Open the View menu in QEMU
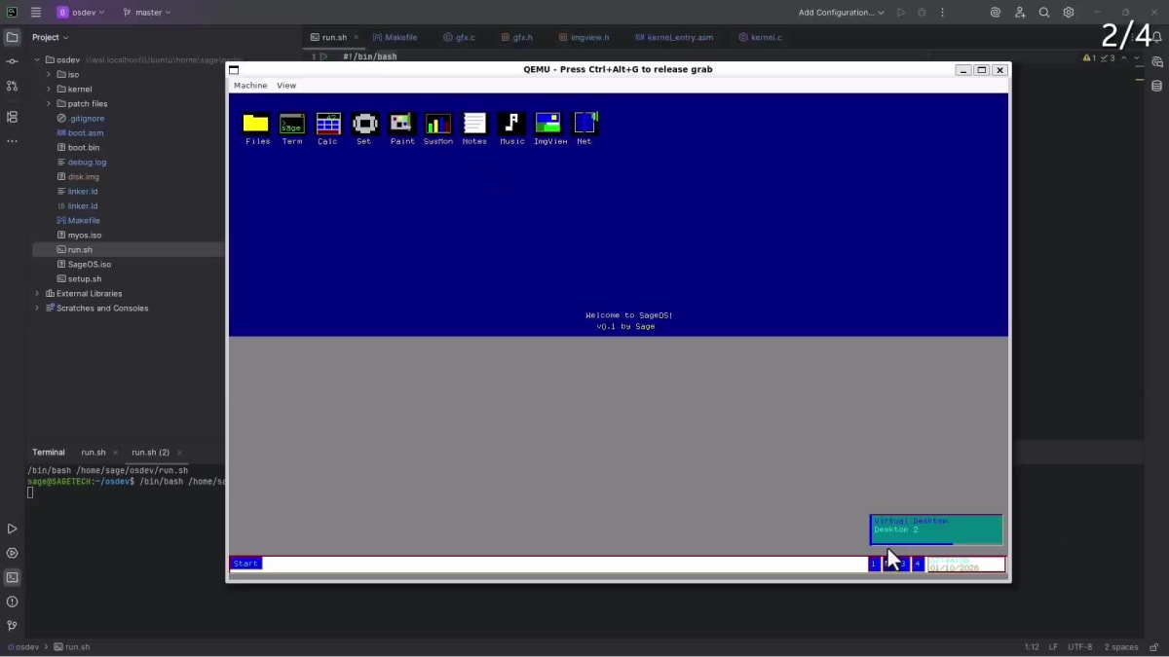The image size is (1169, 657). click(x=286, y=86)
